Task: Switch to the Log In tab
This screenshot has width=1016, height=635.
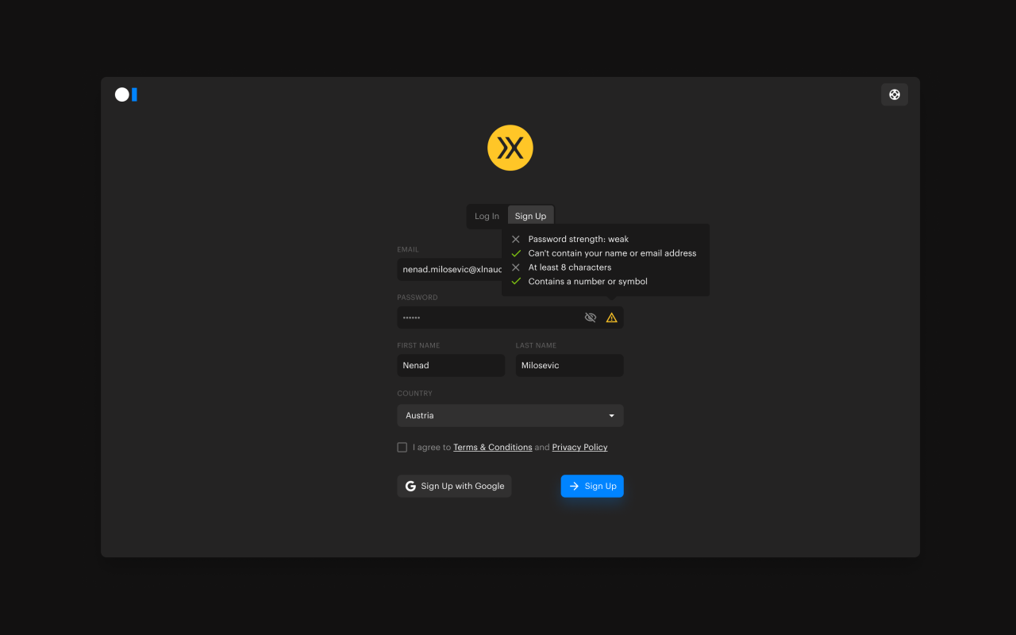Action: (x=487, y=216)
